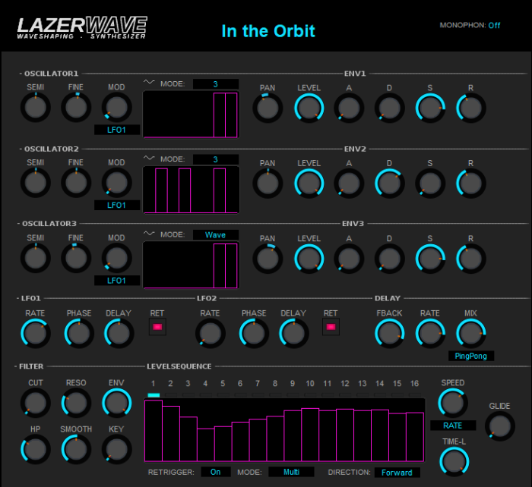Click LFO1 PHASE knob
The width and height of the screenshot is (532, 487).
(79, 333)
